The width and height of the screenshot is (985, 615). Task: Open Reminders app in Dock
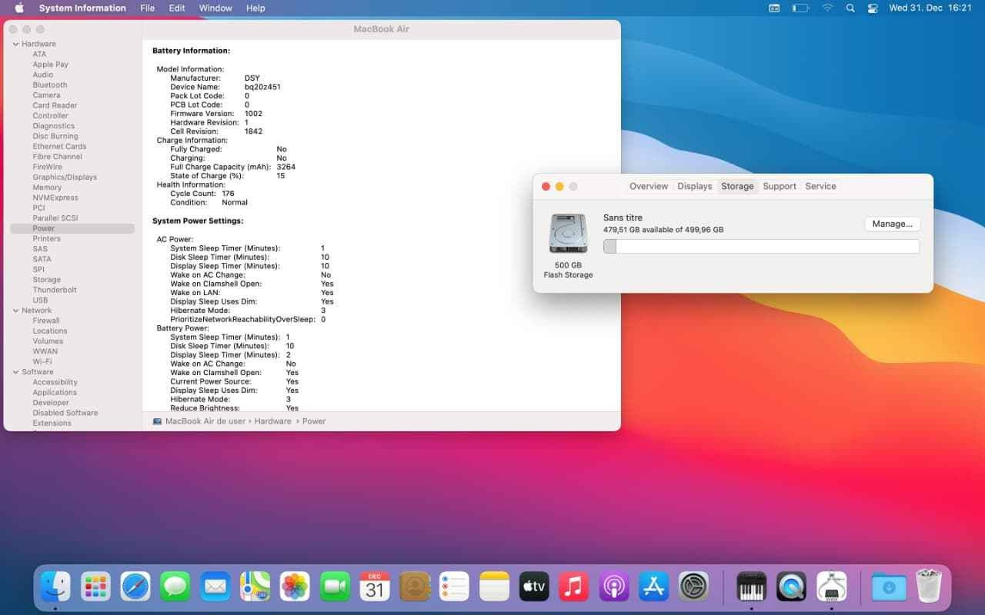click(x=455, y=587)
